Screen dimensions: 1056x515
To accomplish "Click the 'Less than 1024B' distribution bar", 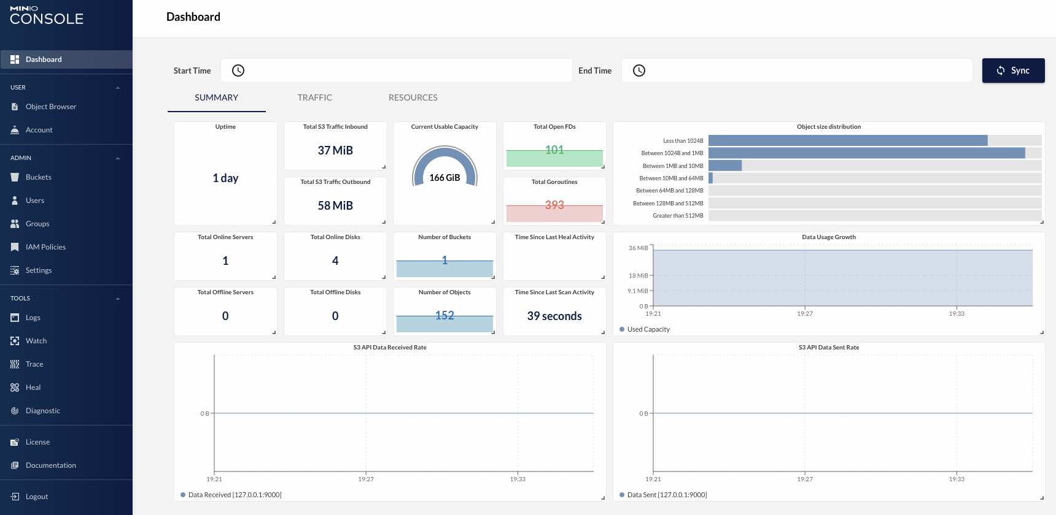I will (848, 140).
